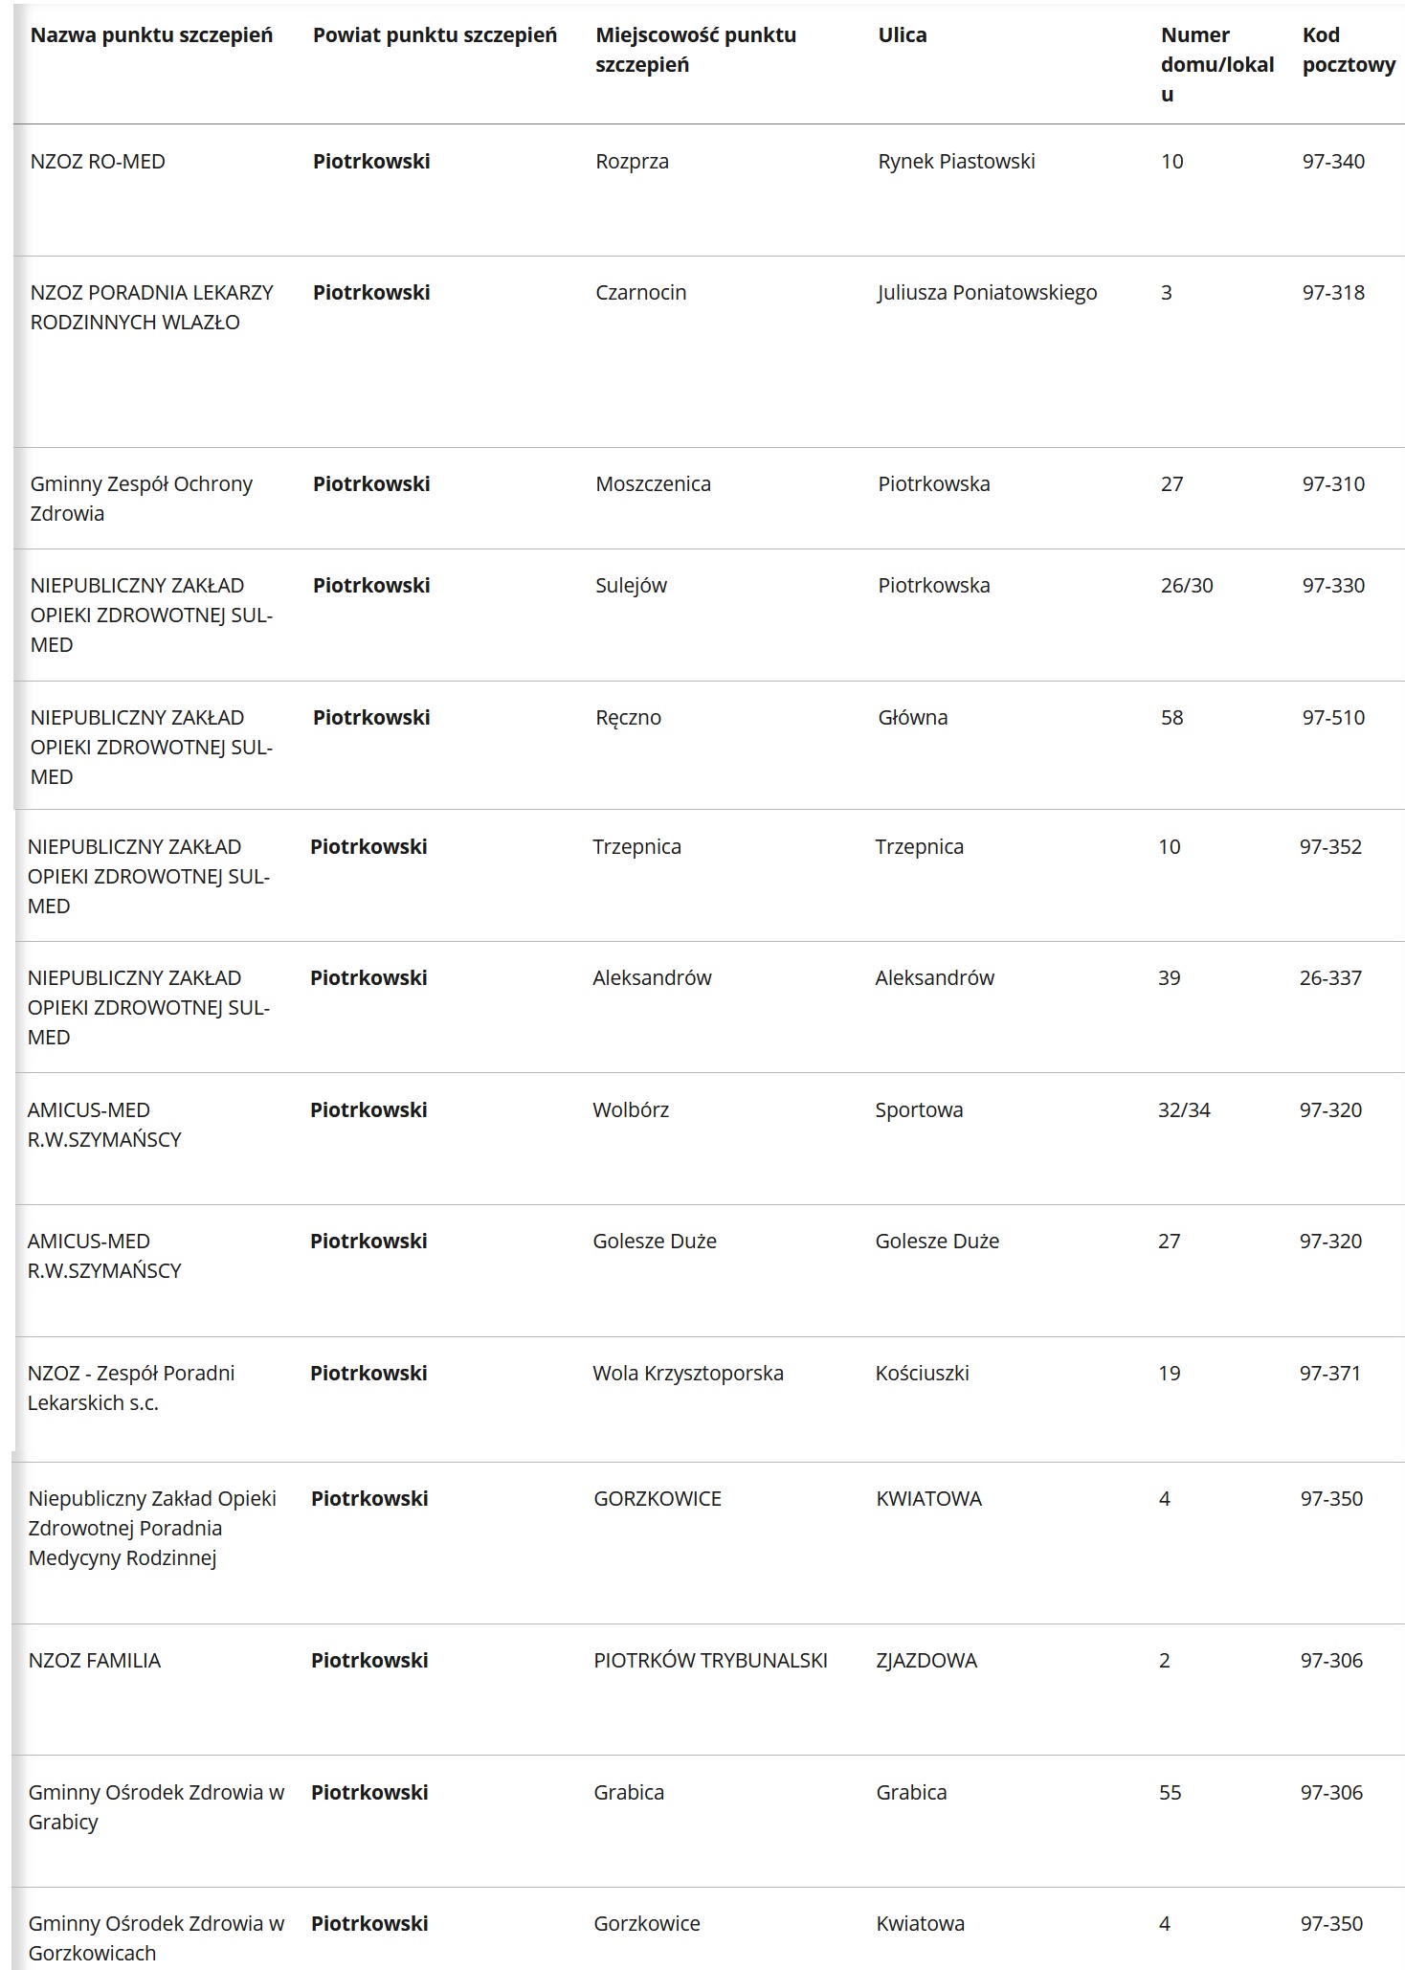
Task: Select the NZOZ RO-MED entry
Action: point(98,162)
